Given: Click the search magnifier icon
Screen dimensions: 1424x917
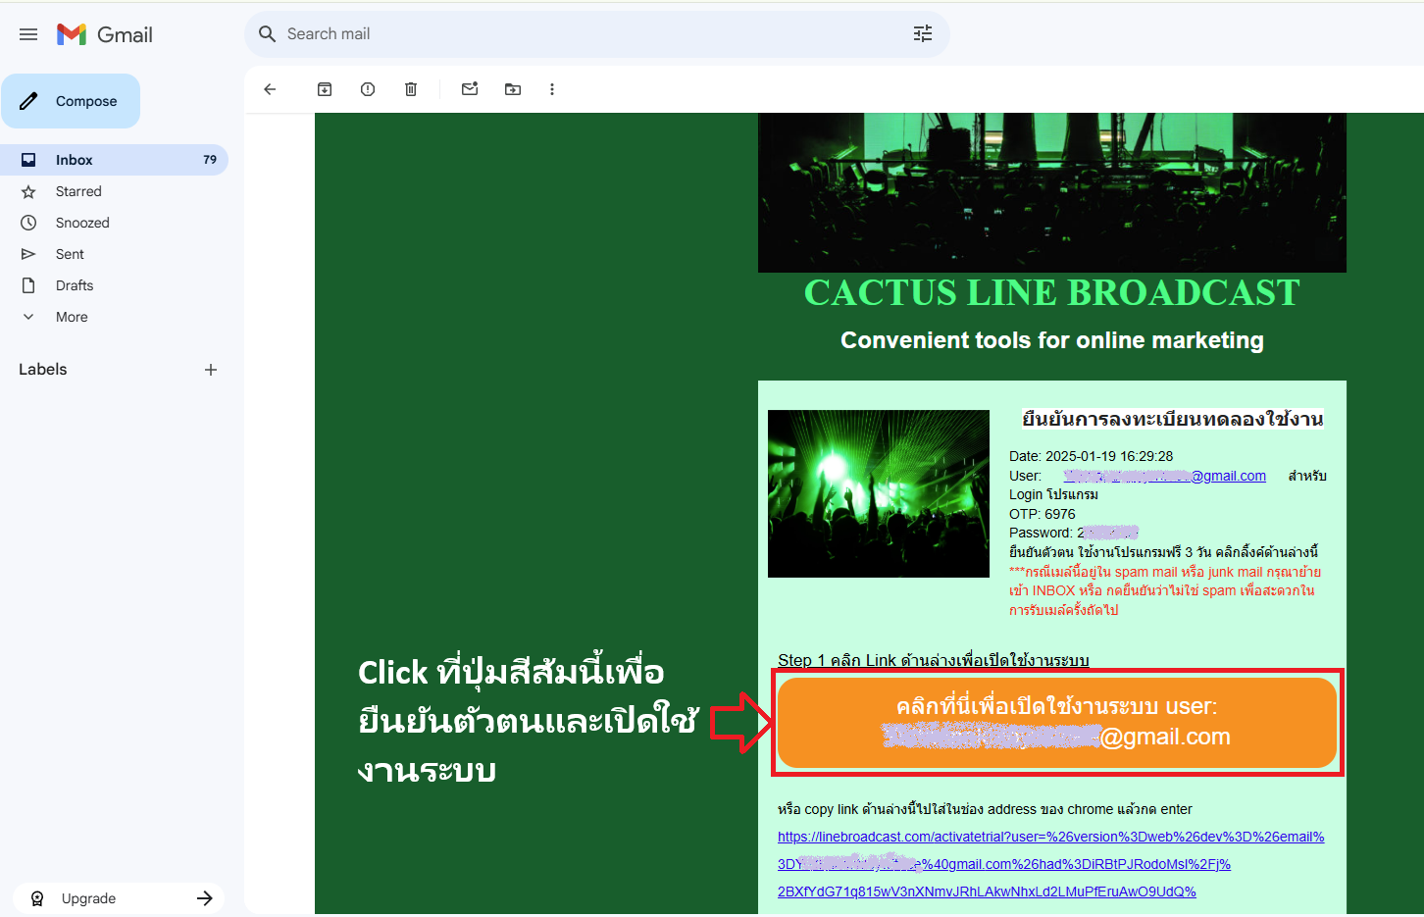Looking at the screenshot, I should click(x=267, y=34).
